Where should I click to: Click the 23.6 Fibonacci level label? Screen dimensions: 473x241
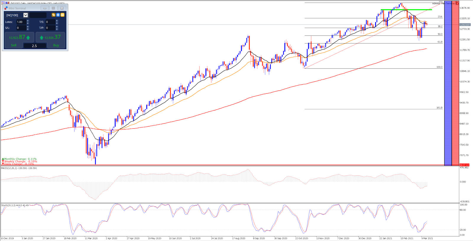tap(440, 17)
